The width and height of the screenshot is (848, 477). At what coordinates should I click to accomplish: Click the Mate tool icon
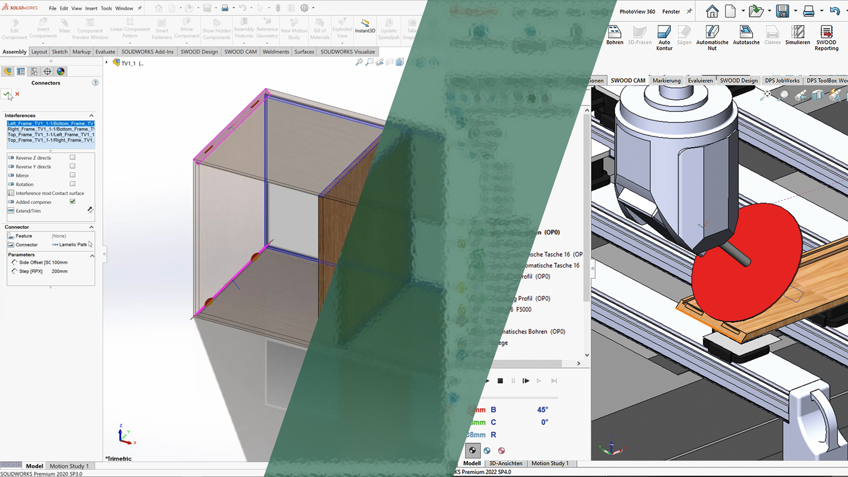pos(64,26)
